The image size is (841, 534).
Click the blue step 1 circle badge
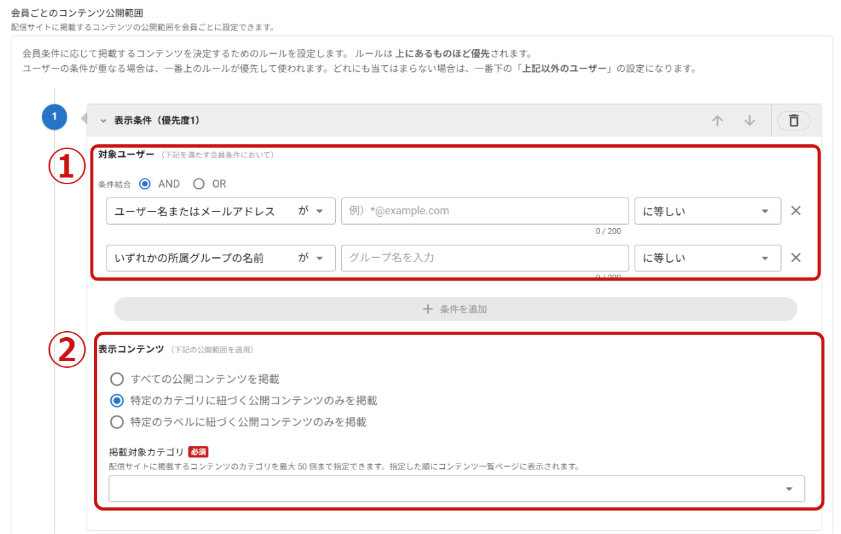click(x=55, y=117)
